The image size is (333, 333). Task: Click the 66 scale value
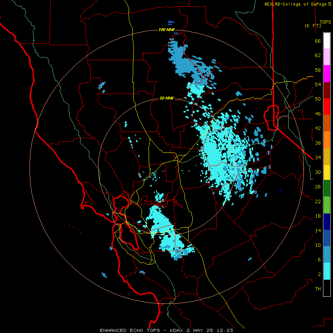(318, 41)
